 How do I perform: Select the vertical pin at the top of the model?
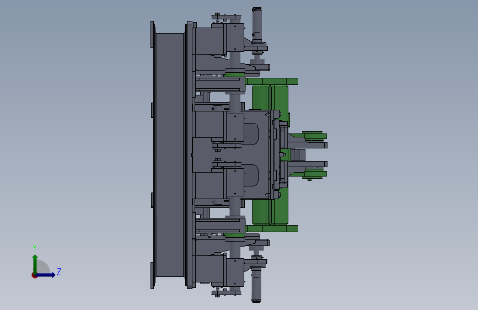point(257,25)
